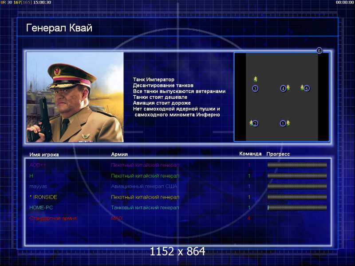This screenshot has width=355, height=266.
Task: Click the General Kwai portrait image
Action: click(75, 97)
